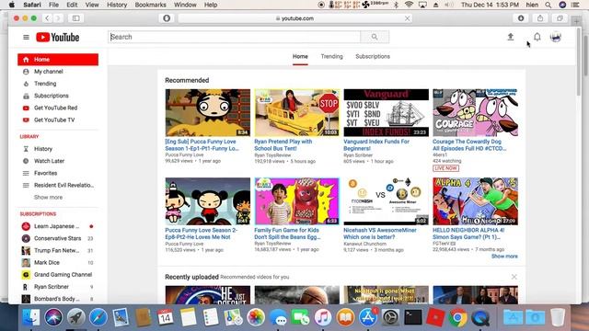Screen dimensions: 589x331
Task: Open Safari's share button
Action: 540,18
